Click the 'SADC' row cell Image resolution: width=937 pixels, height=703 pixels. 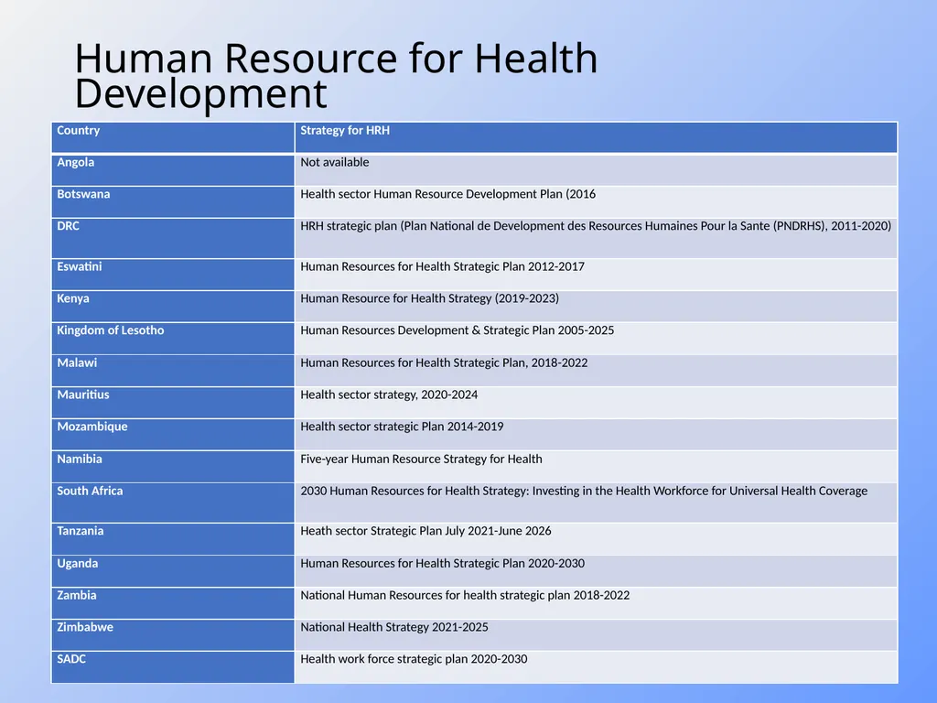tap(173, 667)
